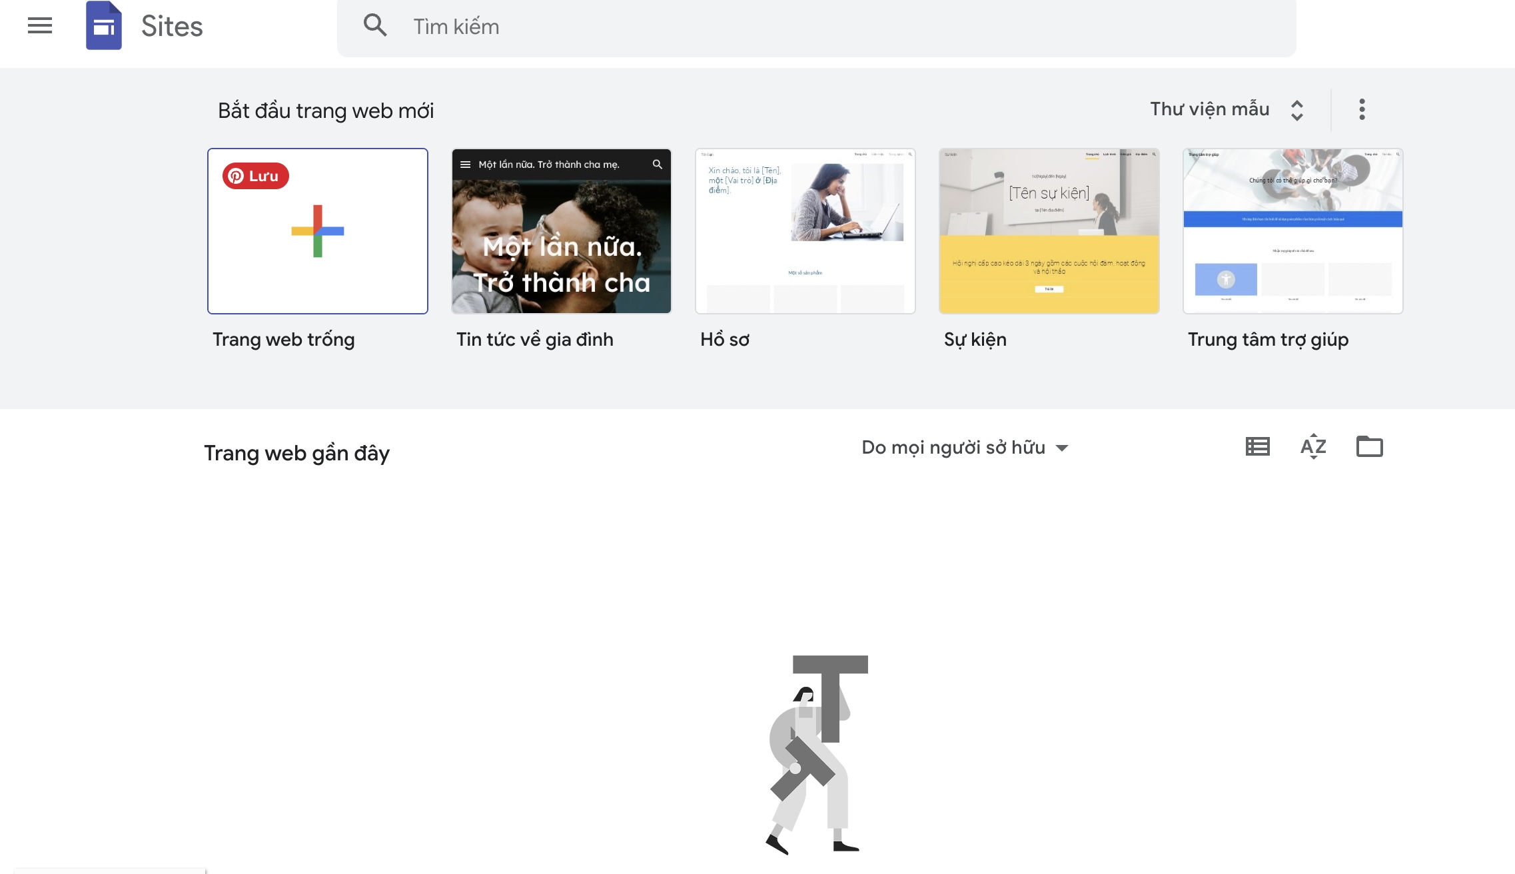This screenshot has height=874, width=1515.
Task: Create a blank site with plus icon
Action: 318,231
